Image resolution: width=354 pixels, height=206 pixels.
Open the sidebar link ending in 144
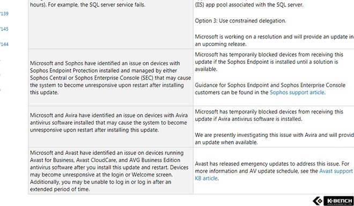(x=4, y=44)
